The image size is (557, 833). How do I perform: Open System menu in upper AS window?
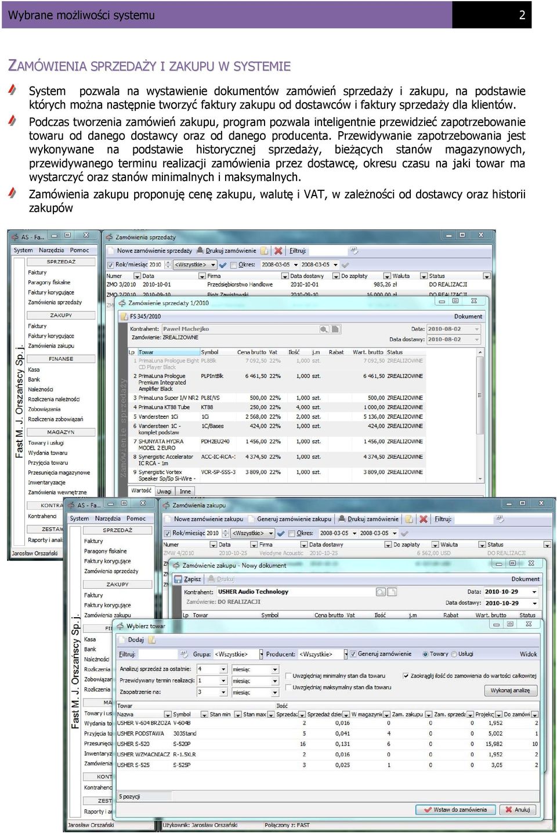(23, 250)
